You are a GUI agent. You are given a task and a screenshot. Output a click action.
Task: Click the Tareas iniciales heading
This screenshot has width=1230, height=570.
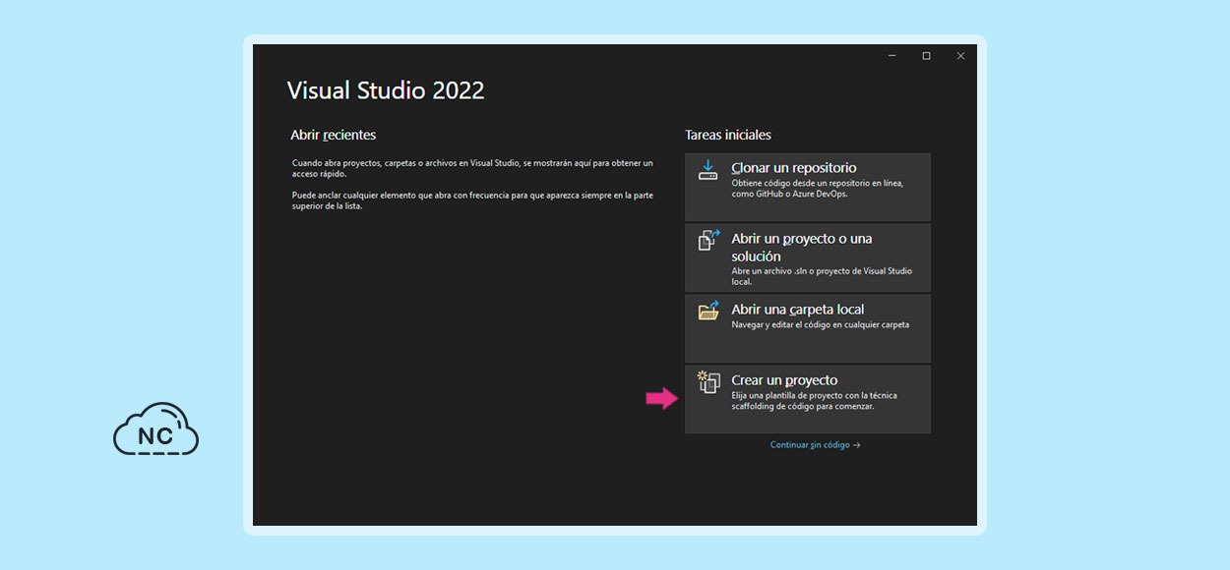(x=728, y=135)
